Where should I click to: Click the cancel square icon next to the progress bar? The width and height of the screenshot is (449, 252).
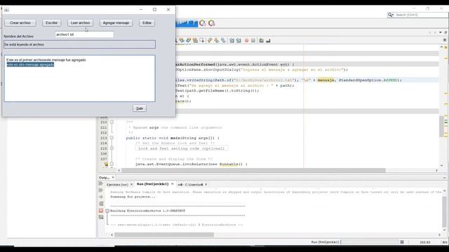click(402, 242)
